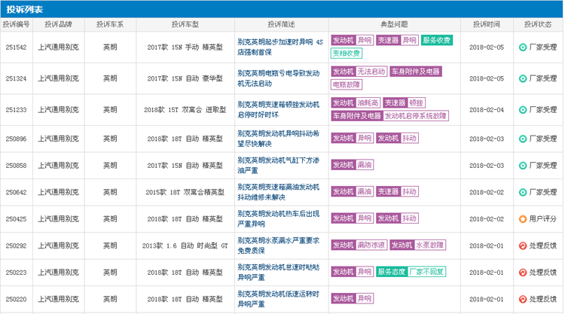Click the 投诉品牌 column header

click(x=58, y=25)
